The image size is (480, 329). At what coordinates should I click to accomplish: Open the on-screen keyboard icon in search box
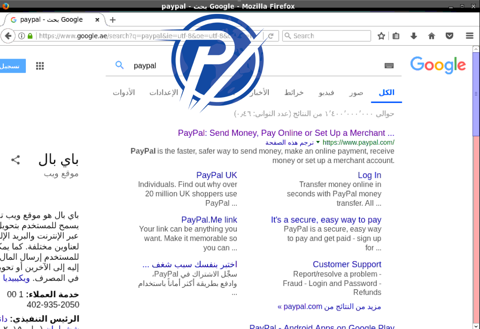[x=389, y=66]
